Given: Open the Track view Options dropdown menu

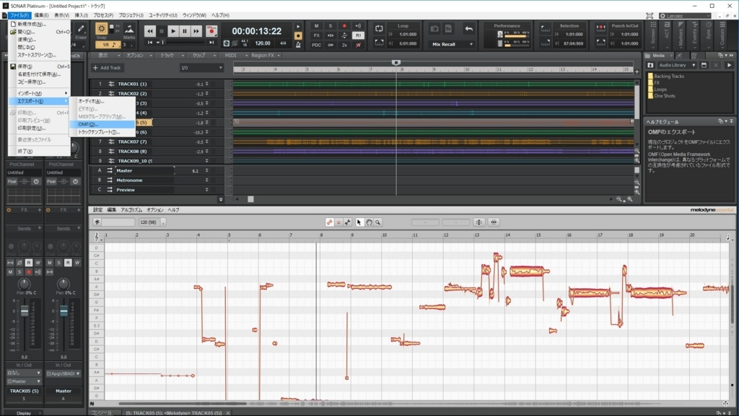Looking at the screenshot, I should pyautogui.click(x=137, y=56).
